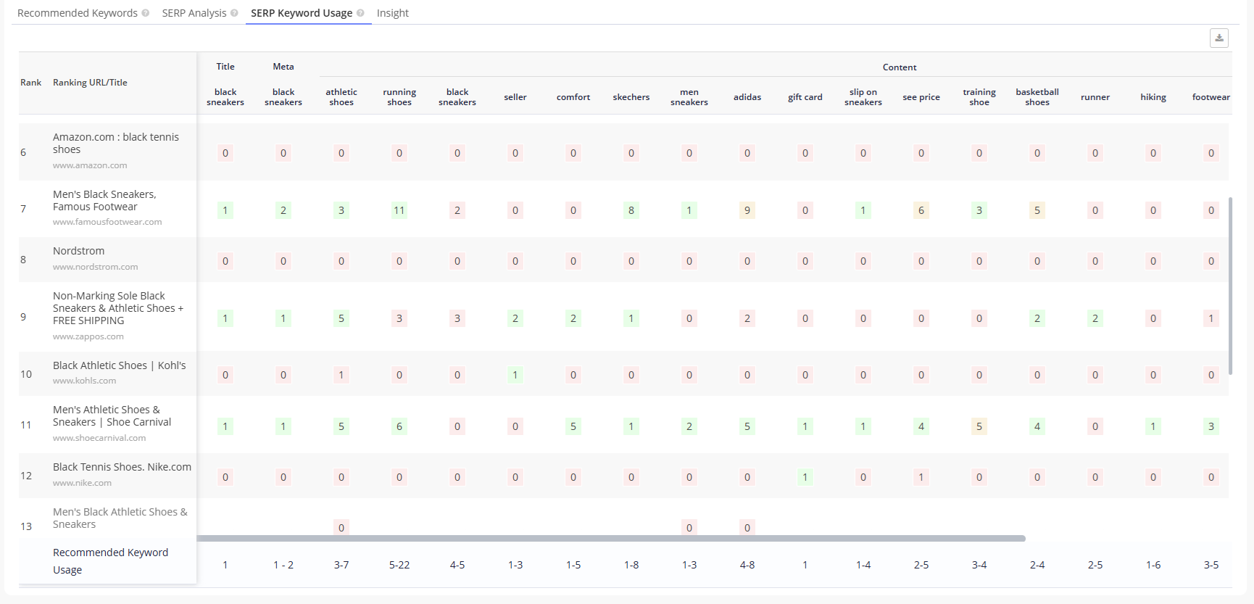Switch to the SERP Analysis tab
Image resolution: width=1254 pixels, height=604 pixels.
click(194, 13)
